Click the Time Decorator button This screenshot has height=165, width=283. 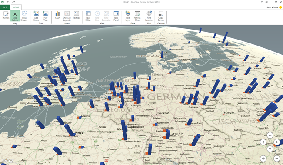[106, 16]
